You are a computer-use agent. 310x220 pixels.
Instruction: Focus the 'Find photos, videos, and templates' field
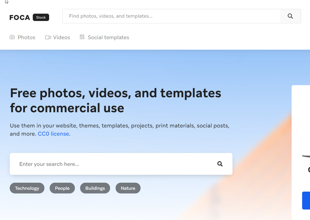[x=171, y=16]
